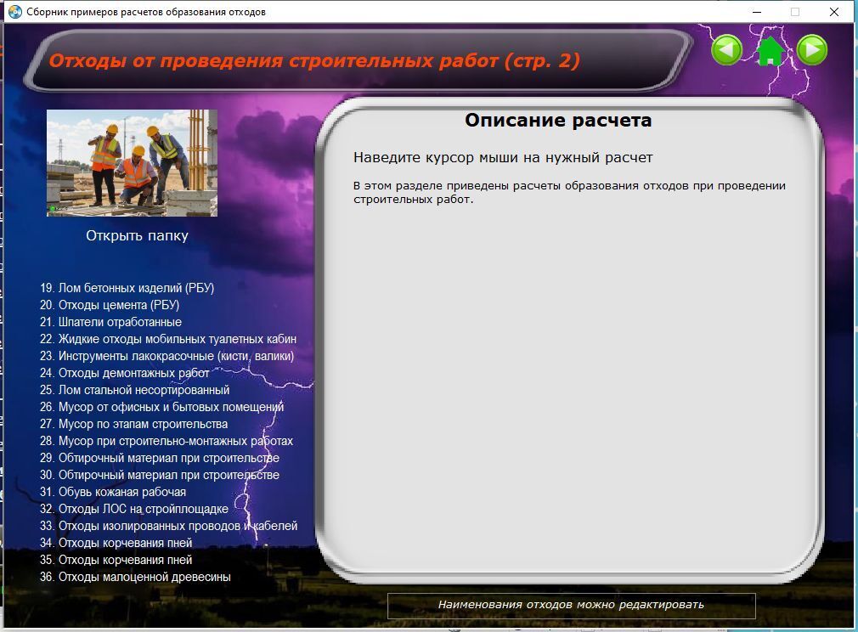Choose 32. Отходы ЛОС на стройплощадке
The width and height of the screenshot is (858, 632).
click(134, 508)
